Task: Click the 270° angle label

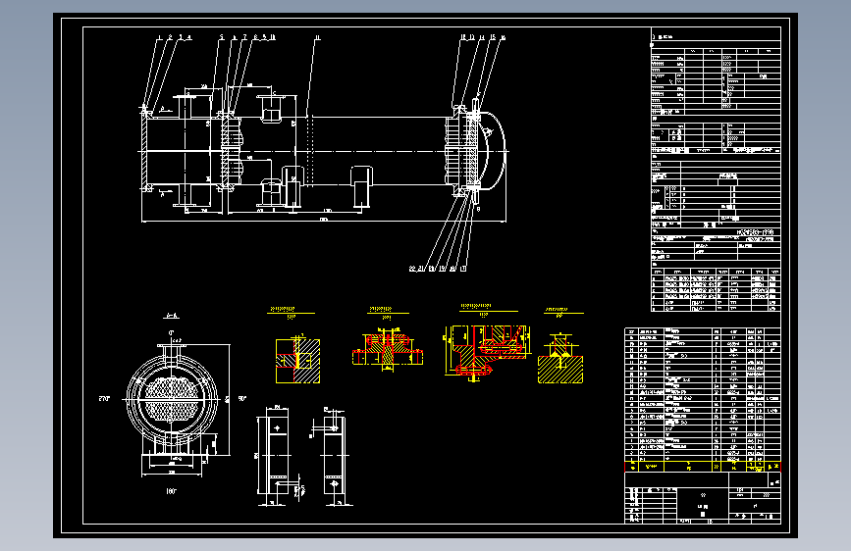Action: 104,399
